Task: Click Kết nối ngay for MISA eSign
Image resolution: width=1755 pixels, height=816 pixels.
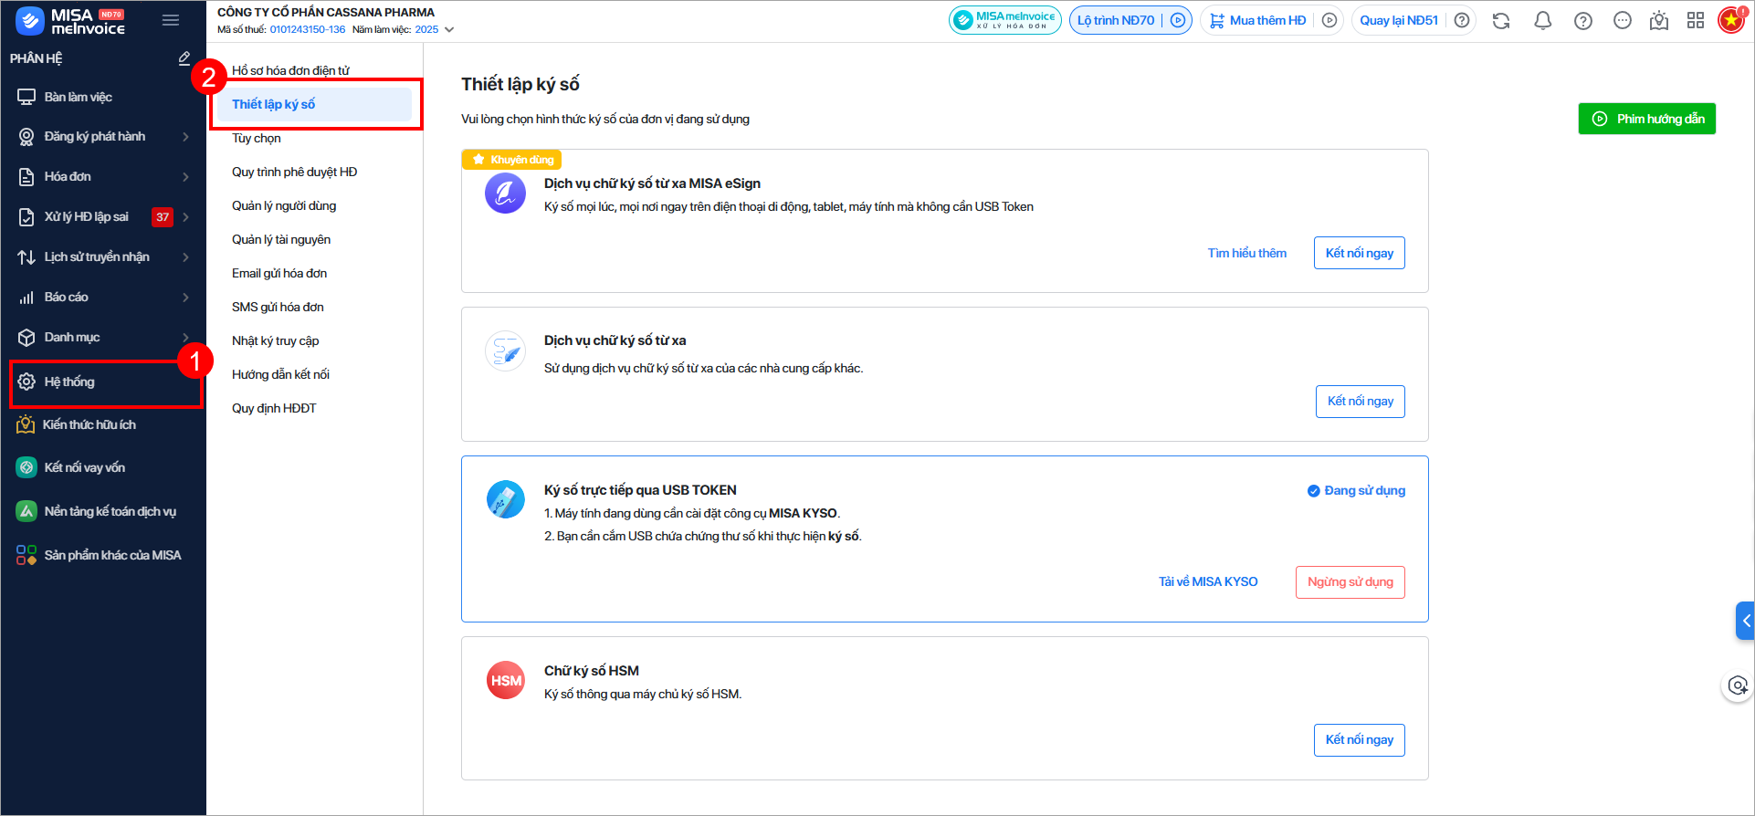Action: tap(1359, 254)
